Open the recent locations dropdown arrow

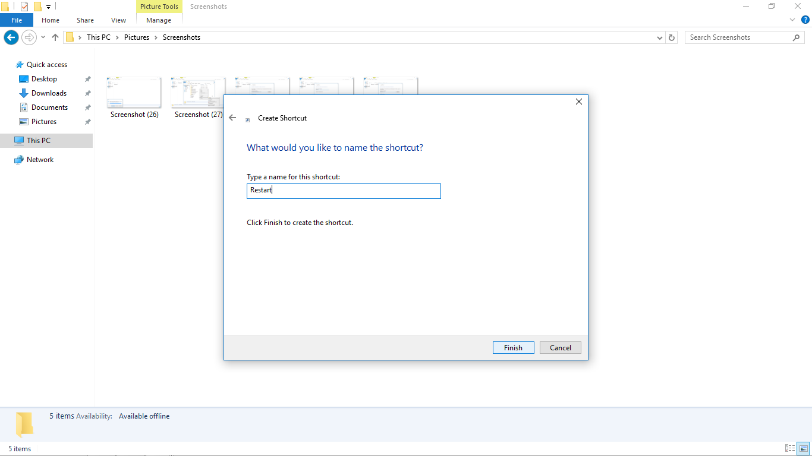(43, 37)
